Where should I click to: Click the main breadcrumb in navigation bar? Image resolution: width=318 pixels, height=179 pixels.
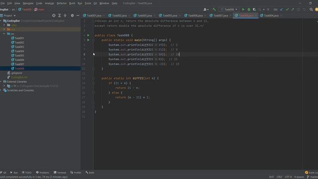[x=39, y=9]
